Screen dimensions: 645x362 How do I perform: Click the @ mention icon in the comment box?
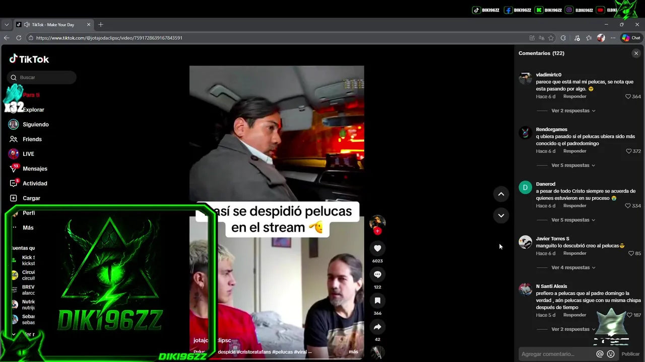pyautogui.click(x=600, y=354)
